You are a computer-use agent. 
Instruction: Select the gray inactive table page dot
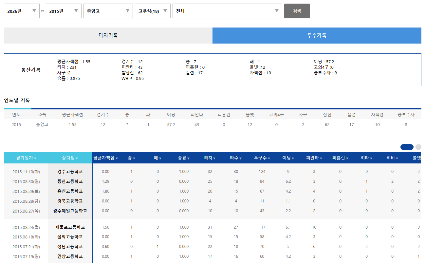point(418,147)
